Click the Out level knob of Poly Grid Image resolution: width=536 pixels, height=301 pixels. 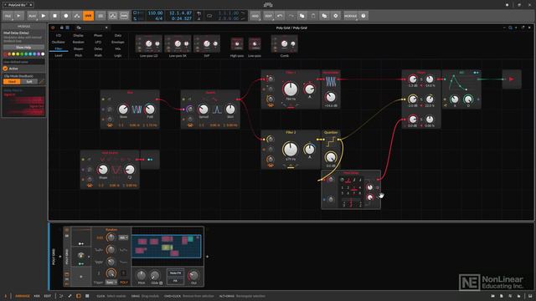click(193, 275)
